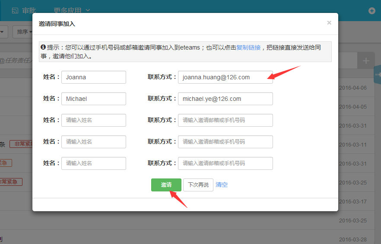Click the green 邀请 button
Screen dimensions: 381x244
(x=166, y=185)
